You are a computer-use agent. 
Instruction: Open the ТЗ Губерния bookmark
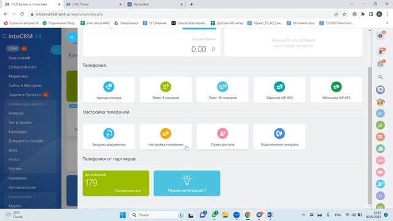155,23
